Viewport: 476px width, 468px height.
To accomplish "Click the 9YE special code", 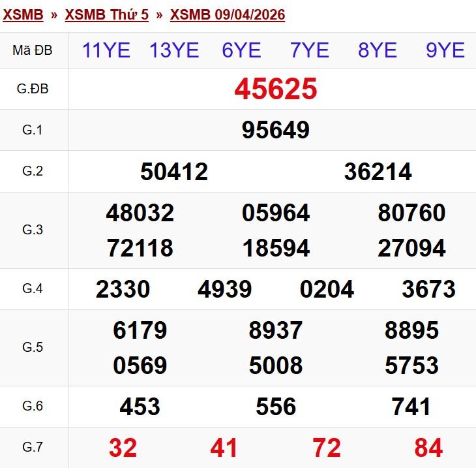I will click(445, 50).
